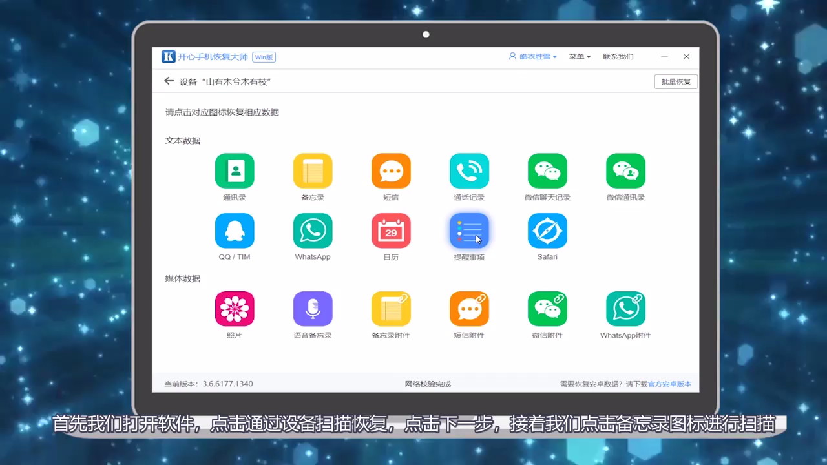This screenshot has height=465, width=827.
Task: Click the 语音备忘录 recovery icon
Action: click(313, 308)
